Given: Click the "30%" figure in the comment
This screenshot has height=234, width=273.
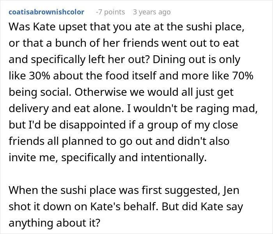Looking at the screenshot, I should pos(39,76).
